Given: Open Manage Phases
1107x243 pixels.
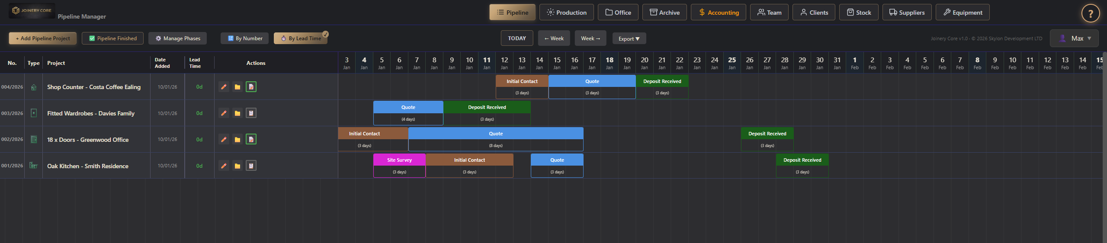Looking at the screenshot, I should tap(177, 38).
